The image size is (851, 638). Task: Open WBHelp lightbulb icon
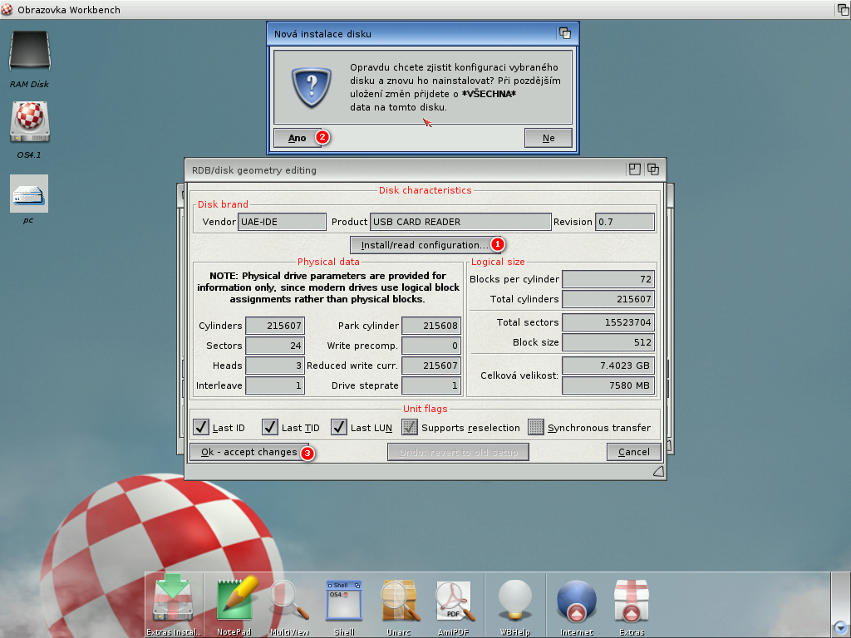click(514, 598)
